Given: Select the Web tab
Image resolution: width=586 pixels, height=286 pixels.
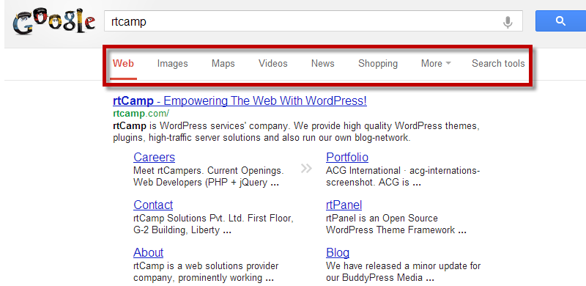Looking at the screenshot, I should (x=123, y=64).
